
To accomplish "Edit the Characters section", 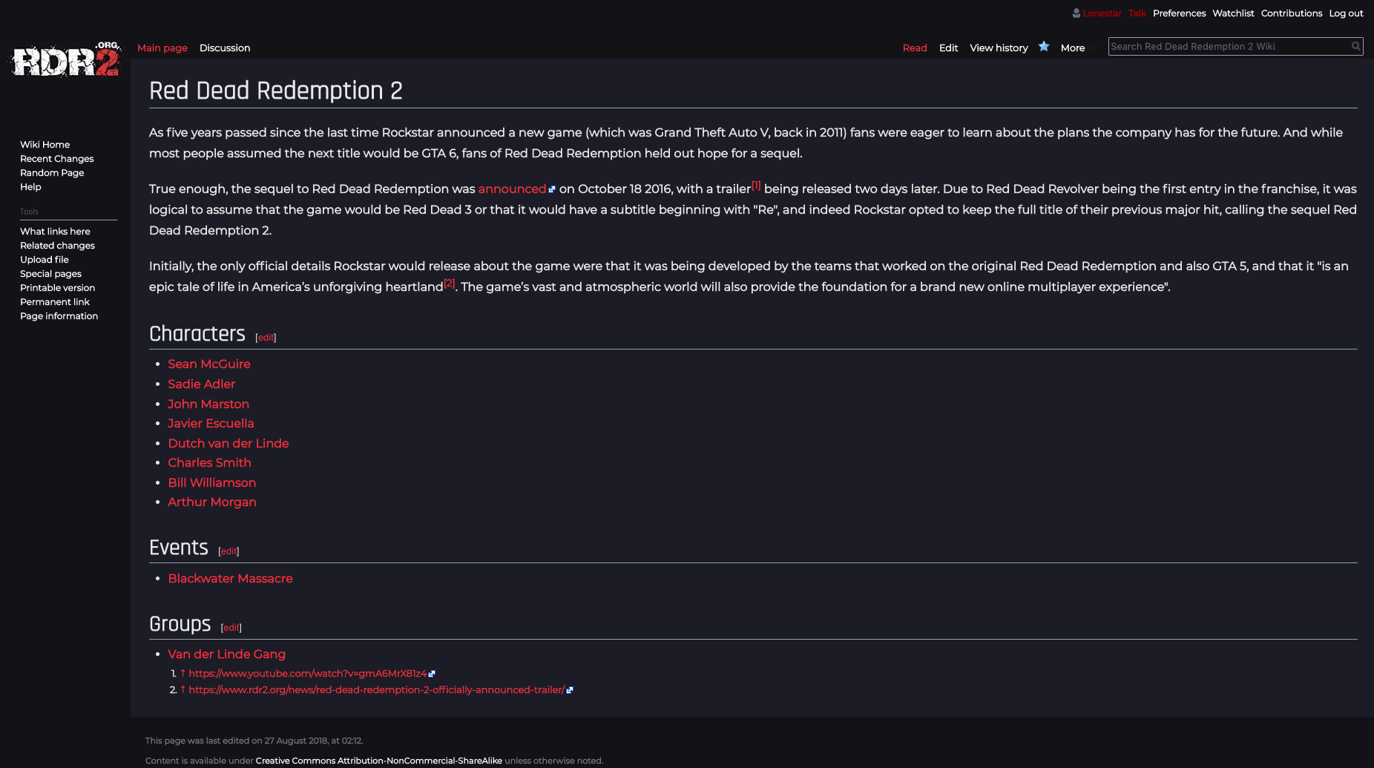I will point(266,338).
